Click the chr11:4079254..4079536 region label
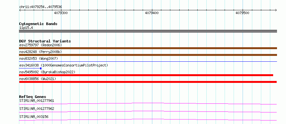This screenshot has height=124, width=286. coord(40,7)
